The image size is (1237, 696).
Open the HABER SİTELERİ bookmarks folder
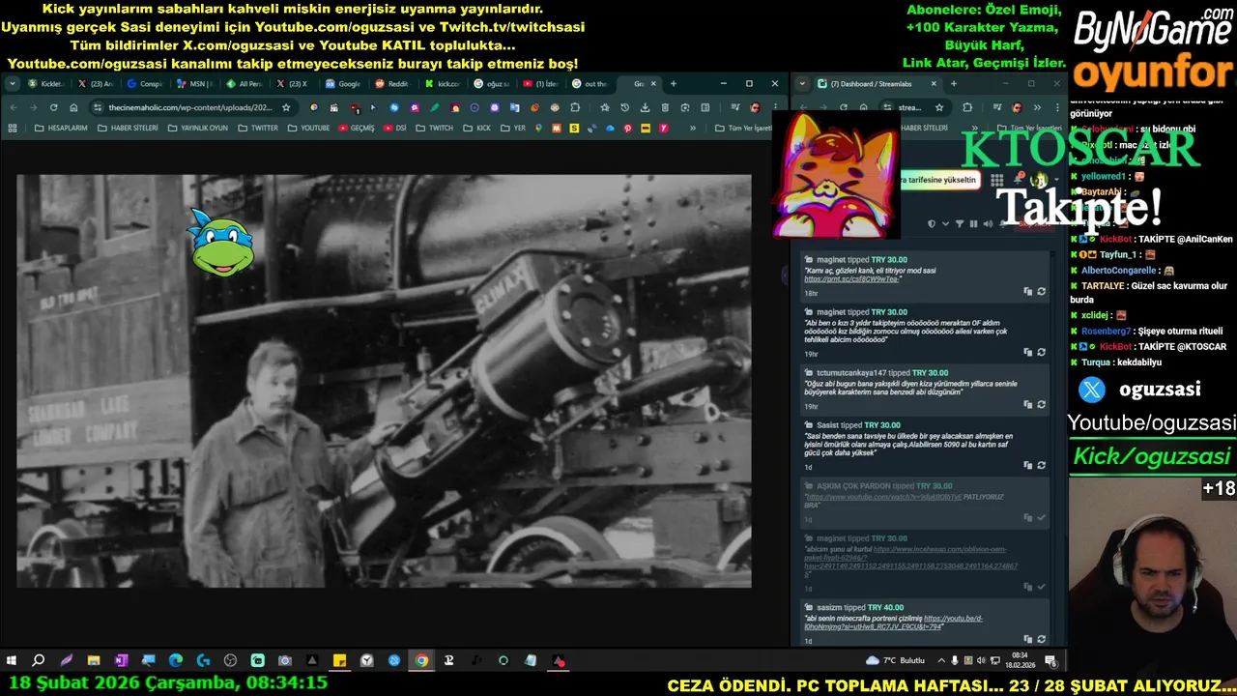tap(128, 128)
